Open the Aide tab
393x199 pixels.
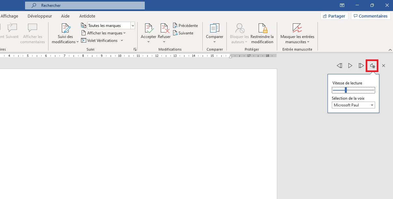pos(65,16)
